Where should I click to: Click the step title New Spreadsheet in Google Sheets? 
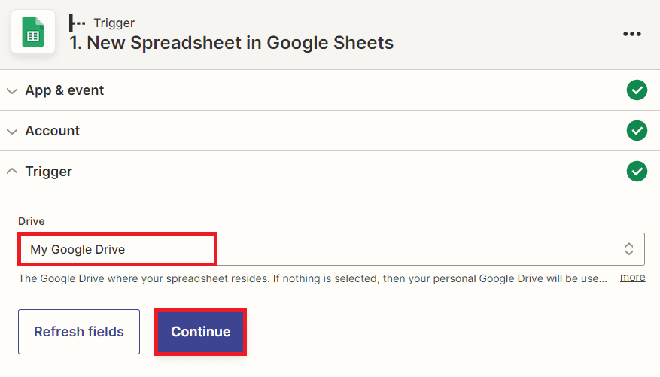coord(232,42)
